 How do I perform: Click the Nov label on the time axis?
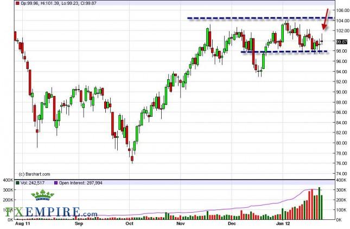(x=180, y=223)
